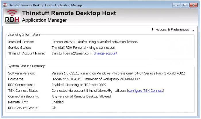Close the Thinstuff Remote Desktop Host window
The width and height of the screenshot is (201, 119).
point(193,5)
